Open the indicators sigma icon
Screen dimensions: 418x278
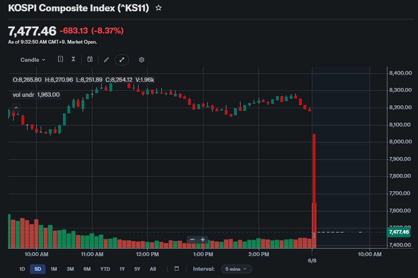tap(73, 59)
